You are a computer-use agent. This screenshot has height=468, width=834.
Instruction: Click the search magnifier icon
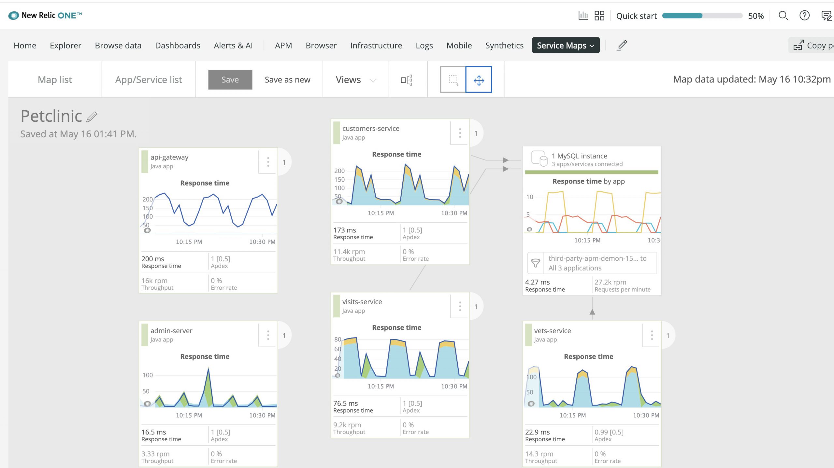click(783, 16)
